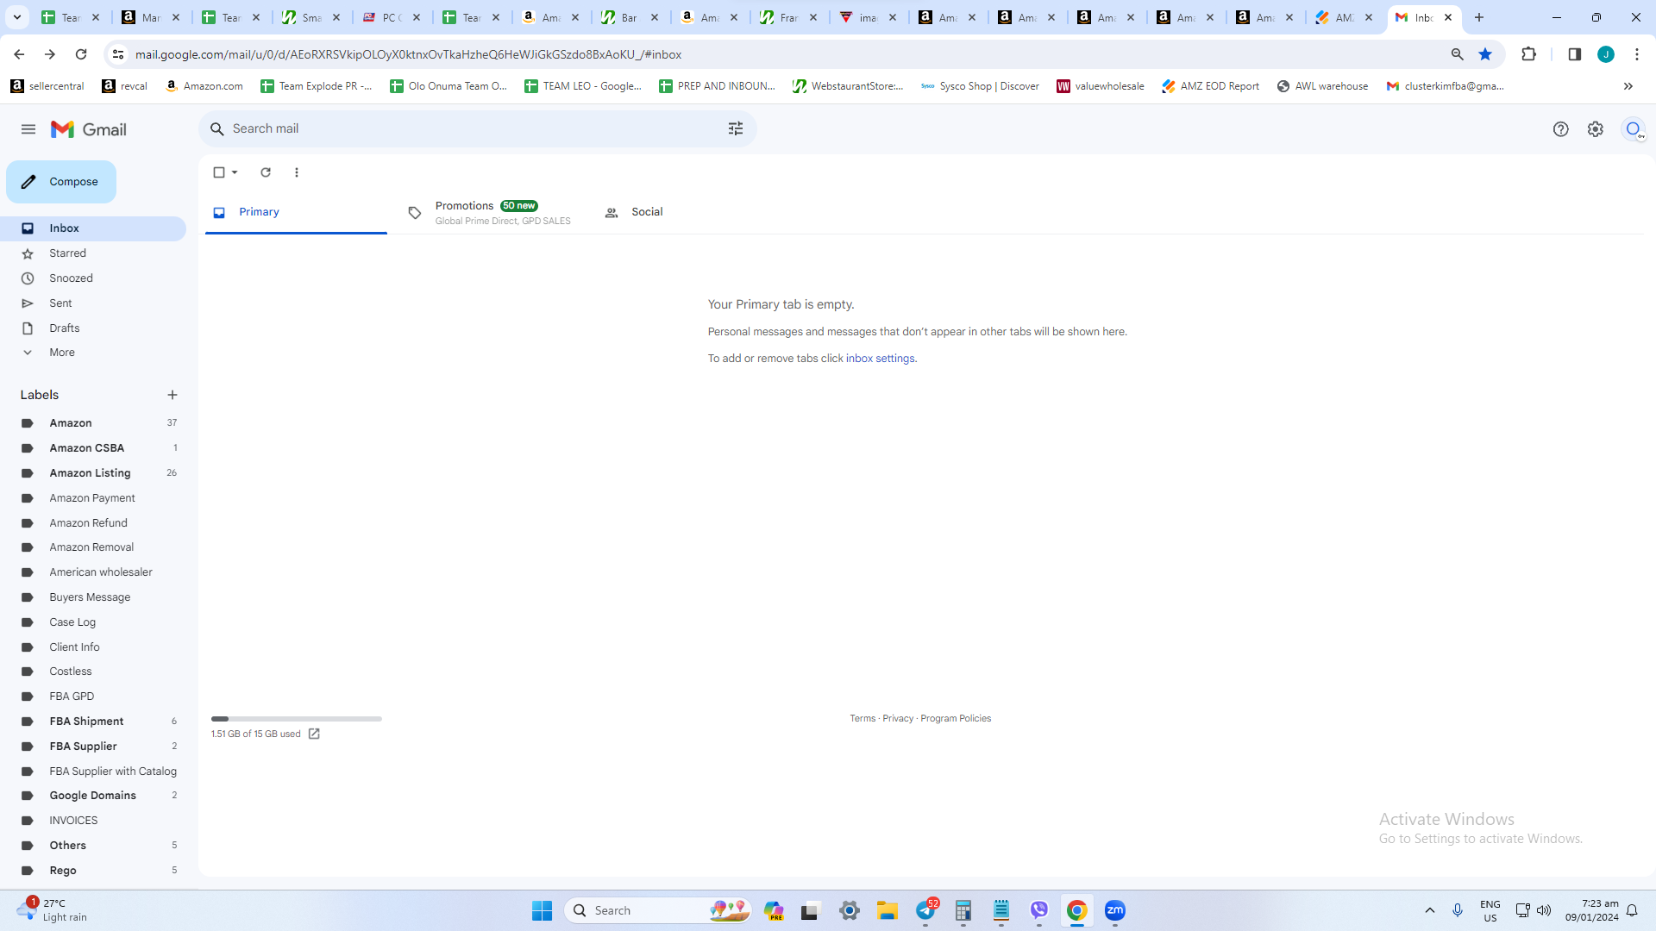The image size is (1656, 931).
Task: Open the Inbox folder
Action: click(x=93, y=228)
